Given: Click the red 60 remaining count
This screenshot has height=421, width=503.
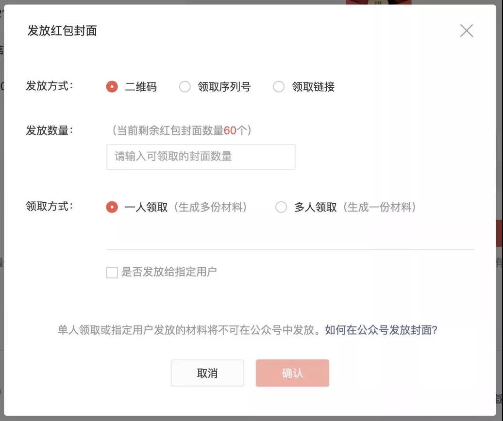Looking at the screenshot, I should (230, 130).
